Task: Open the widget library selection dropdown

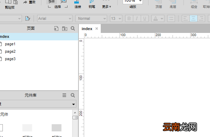Action: pyautogui.click(x=38, y=104)
